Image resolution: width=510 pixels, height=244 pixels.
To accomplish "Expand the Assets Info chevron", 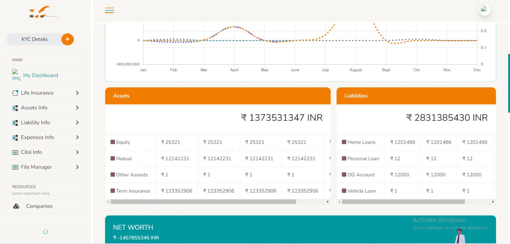I will pos(77,108).
